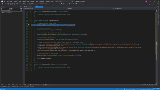Click the Live Share button
Image resolution: width=160 pixels, height=90 pixels.
[x=152, y=4]
